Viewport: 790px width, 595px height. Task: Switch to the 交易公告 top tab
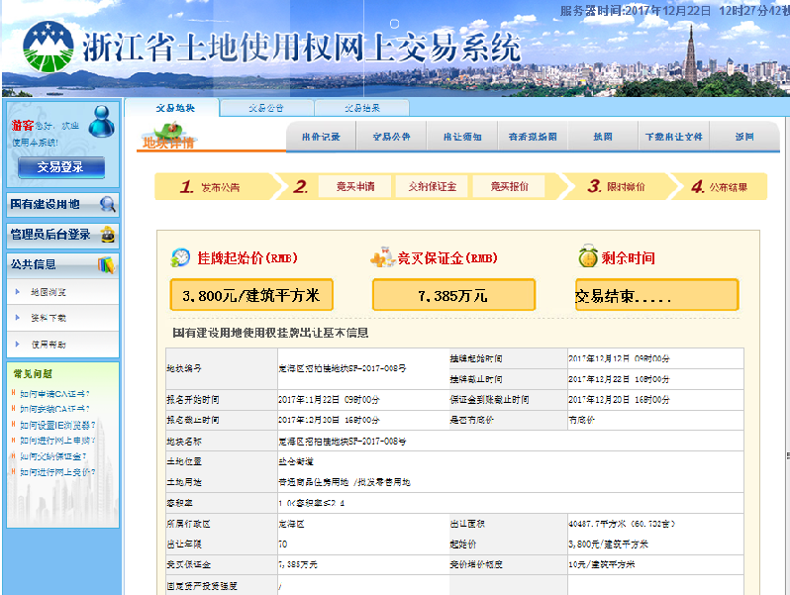pyautogui.click(x=265, y=108)
